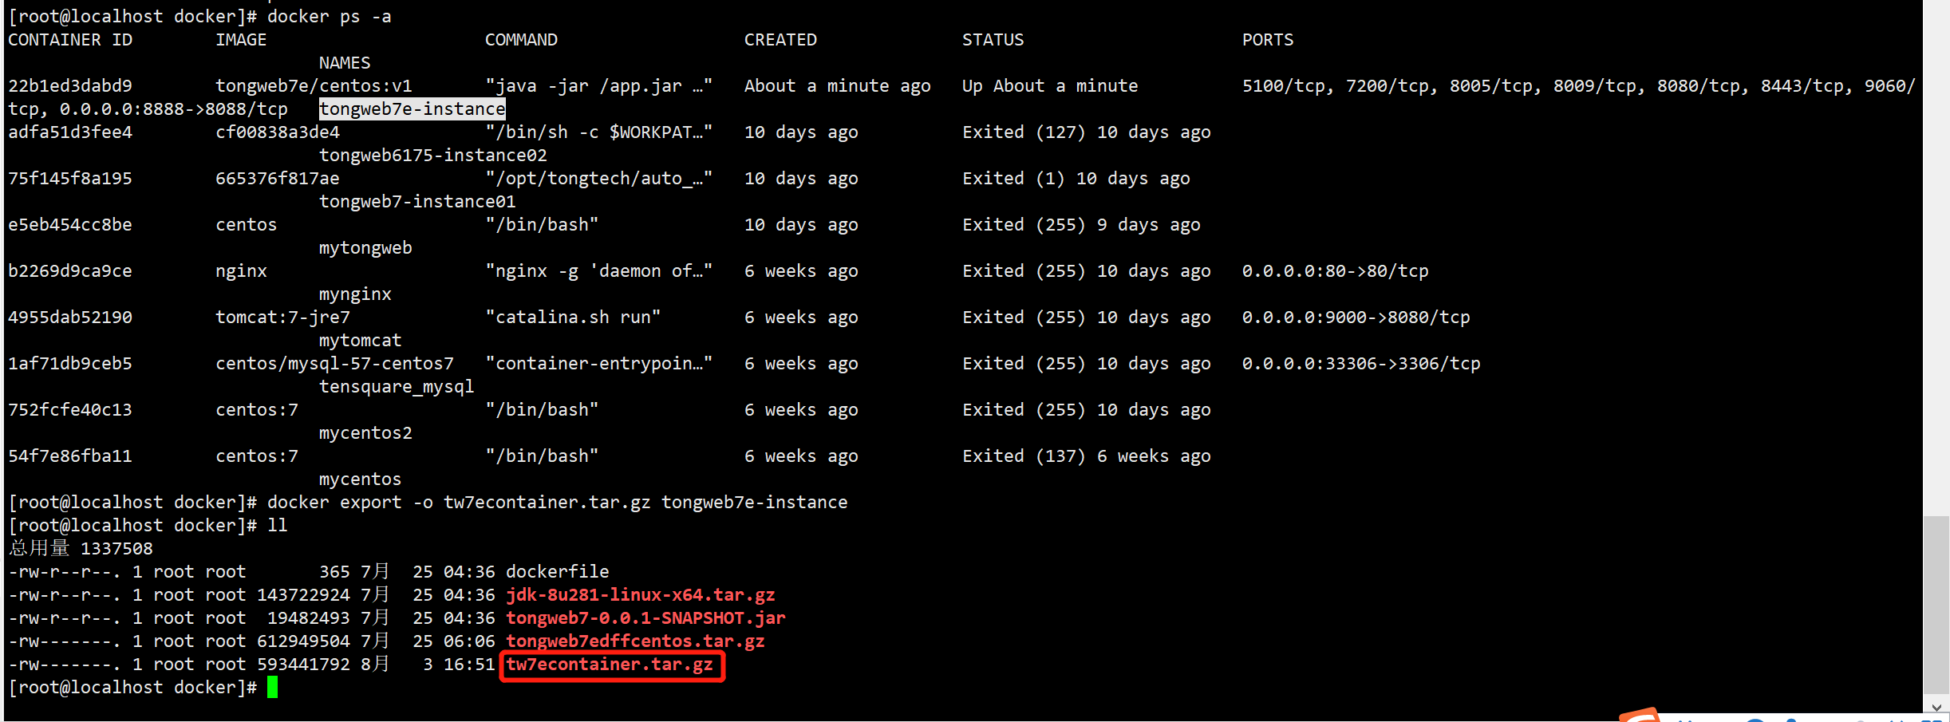Screen dimensions: 1950x722
Task: Select the mycentos2 container name
Action: [365, 432]
